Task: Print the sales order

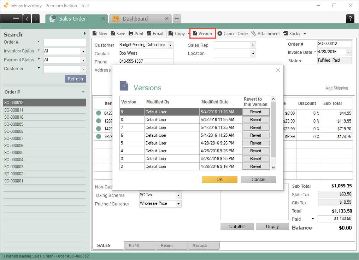Action: click(136, 33)
